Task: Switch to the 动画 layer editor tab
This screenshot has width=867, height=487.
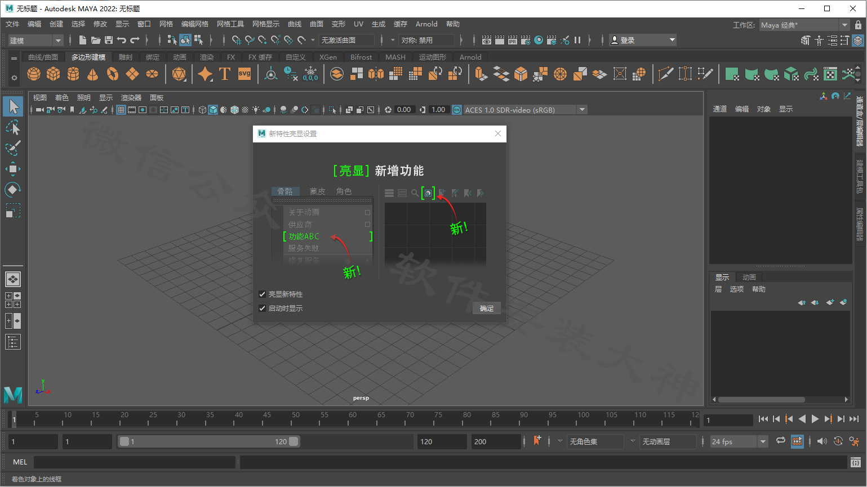Action: 749,277
